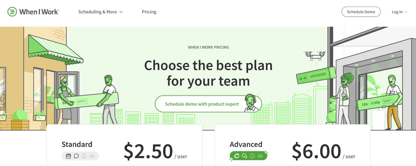
Task: Click the When I Work logo
Action: coord(33,12)
